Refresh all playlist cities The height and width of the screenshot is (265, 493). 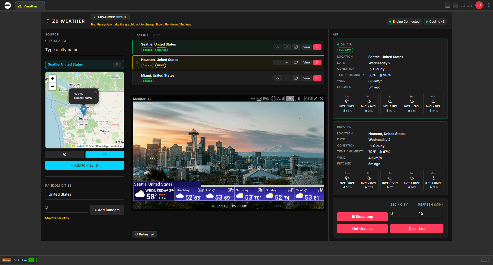(x=145, y=234)
